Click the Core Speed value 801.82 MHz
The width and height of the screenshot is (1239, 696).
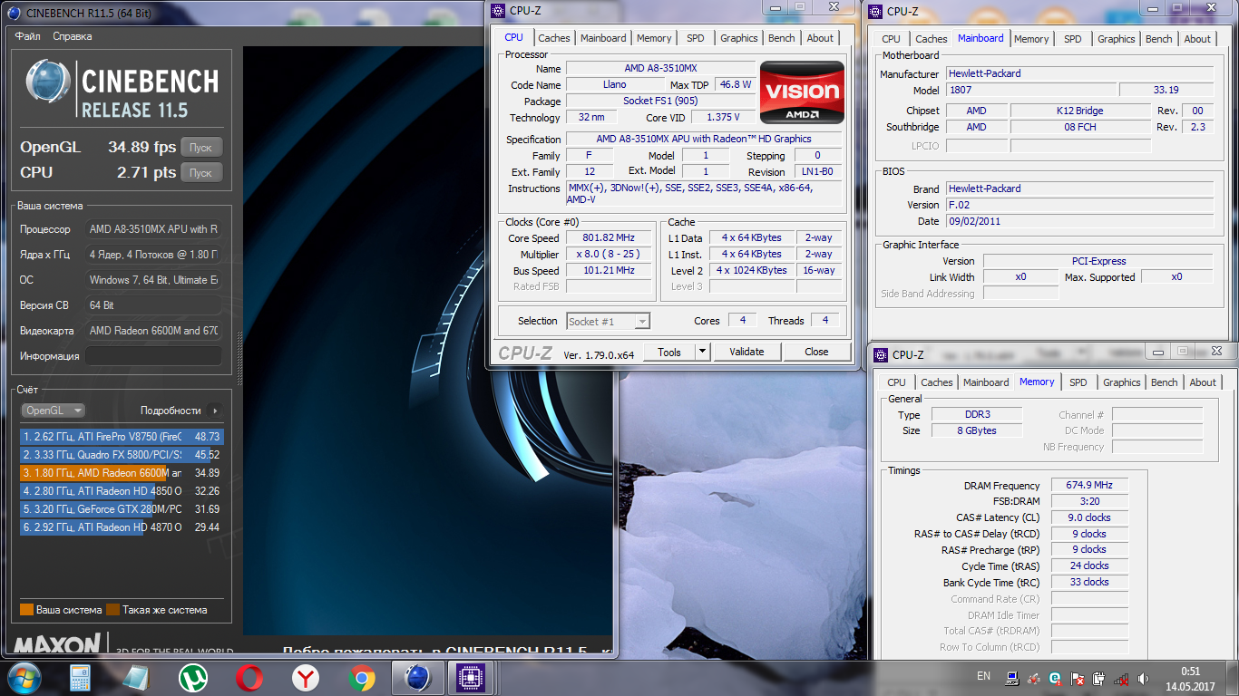coord(608,238)
